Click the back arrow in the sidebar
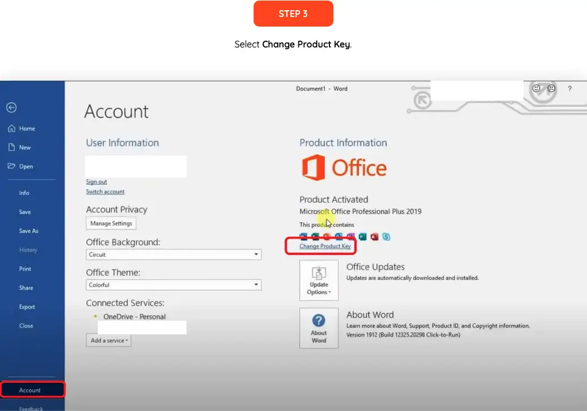The height and width of the screenshot is (411, 587). 11,107
